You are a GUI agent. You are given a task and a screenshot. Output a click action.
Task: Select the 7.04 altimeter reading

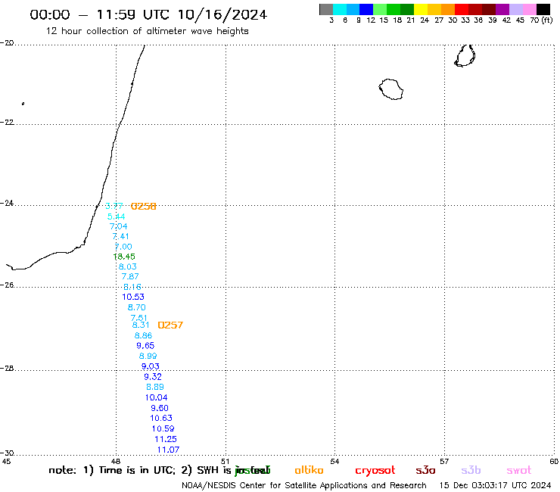118,226
